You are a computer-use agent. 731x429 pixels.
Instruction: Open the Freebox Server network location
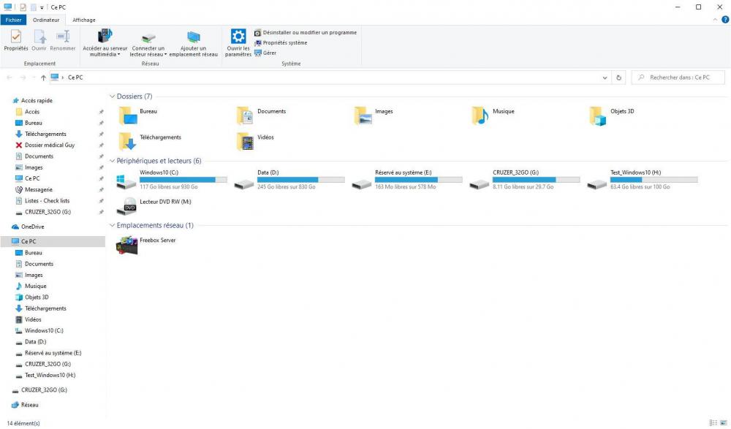tap(127, 246)
